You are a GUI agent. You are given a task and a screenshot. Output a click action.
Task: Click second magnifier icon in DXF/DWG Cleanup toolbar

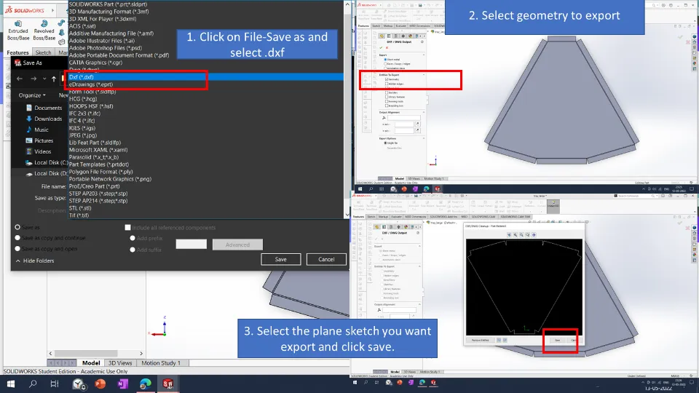pos(516,235)
